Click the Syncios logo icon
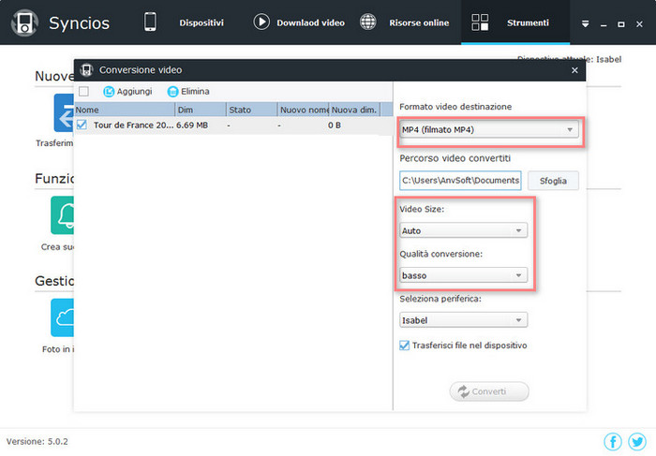This screenshot has height=456, width=656. 25,23
